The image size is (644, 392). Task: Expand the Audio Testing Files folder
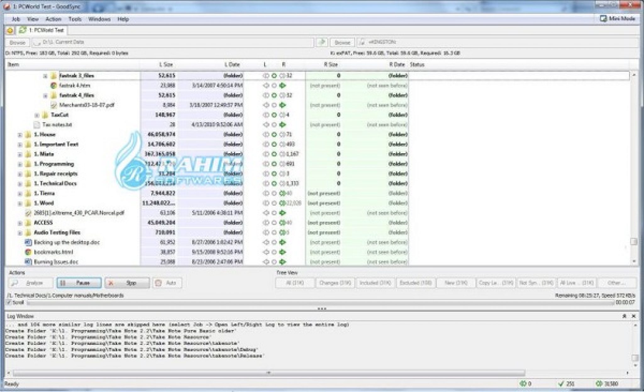[20, 233]
